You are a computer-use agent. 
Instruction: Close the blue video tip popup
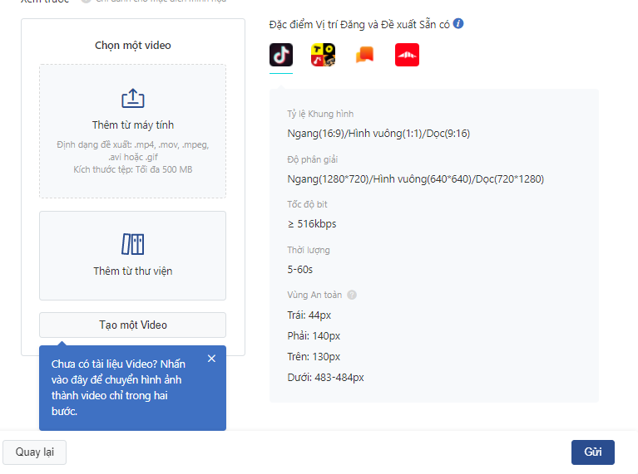pyautogui.click(x=211, y=359)
